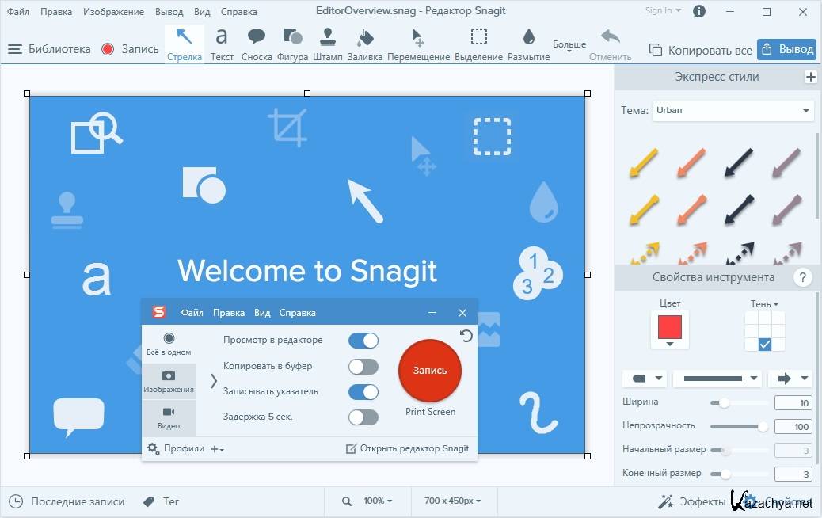The image size is (822, 518).
Task: Click the Ширина width value field
Action: [793, 403]
